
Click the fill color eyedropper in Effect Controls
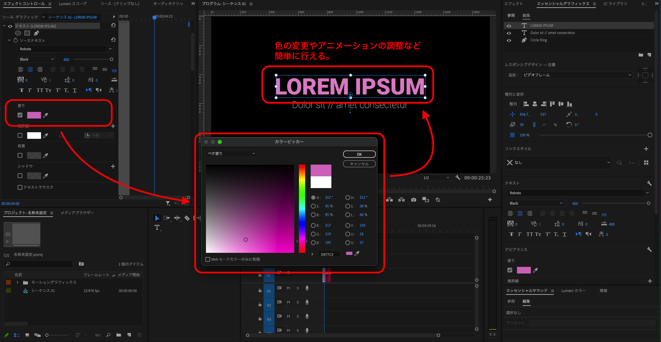tap(45, 115)
